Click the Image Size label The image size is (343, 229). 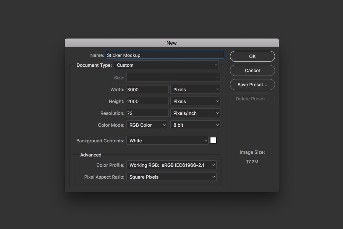pos(252,152)
